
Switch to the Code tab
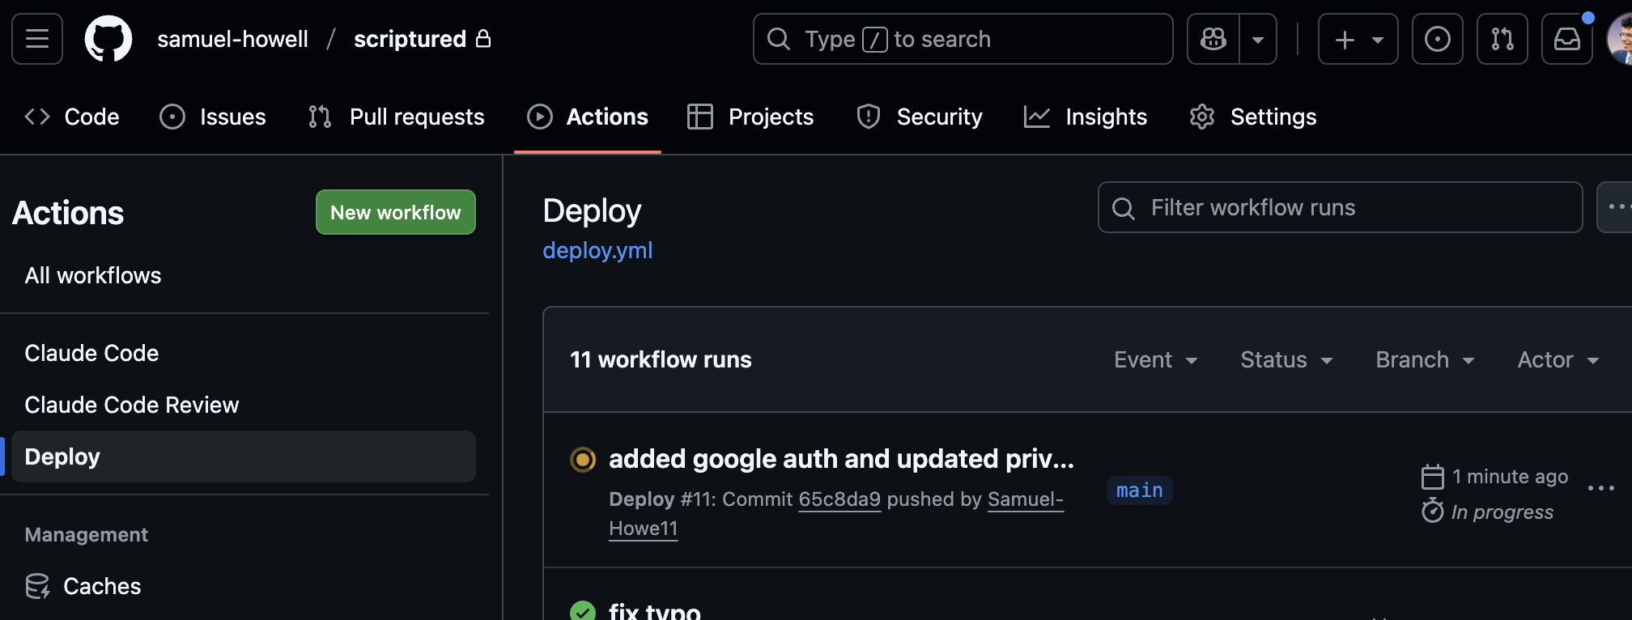tap(72, 117)
